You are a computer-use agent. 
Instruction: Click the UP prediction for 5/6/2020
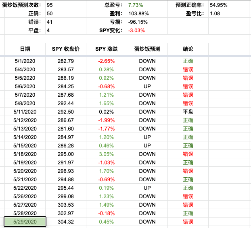[x=147, y=87]
